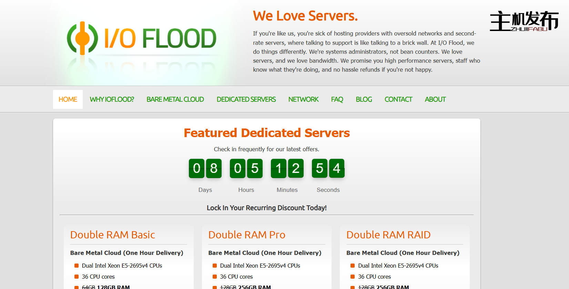This screenshot has width=569, height=289.
Task: Click the Double RAM Basic heading
Action: coord(113,235)
